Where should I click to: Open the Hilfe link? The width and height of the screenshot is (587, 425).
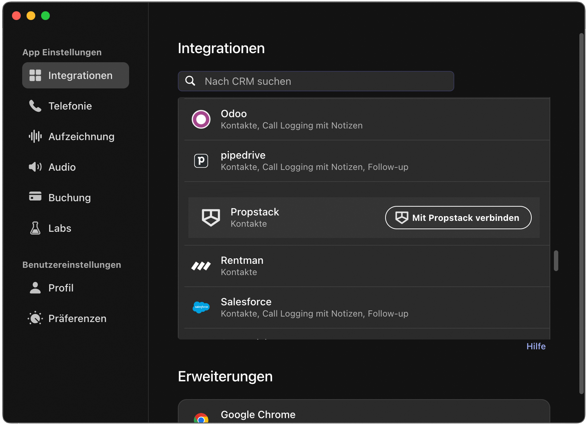tap(536, 346)
